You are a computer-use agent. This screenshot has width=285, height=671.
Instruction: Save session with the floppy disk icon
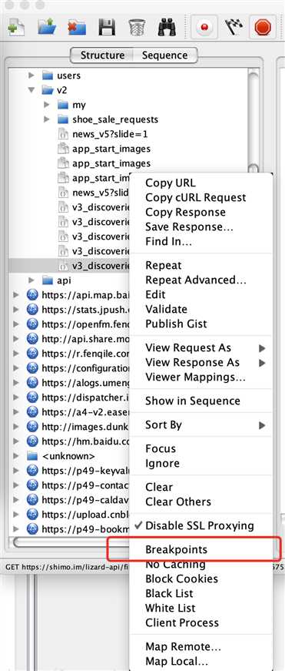point(107,27)
